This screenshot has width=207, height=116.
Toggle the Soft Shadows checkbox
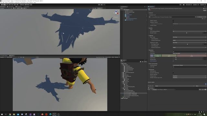tap(173, 61)
